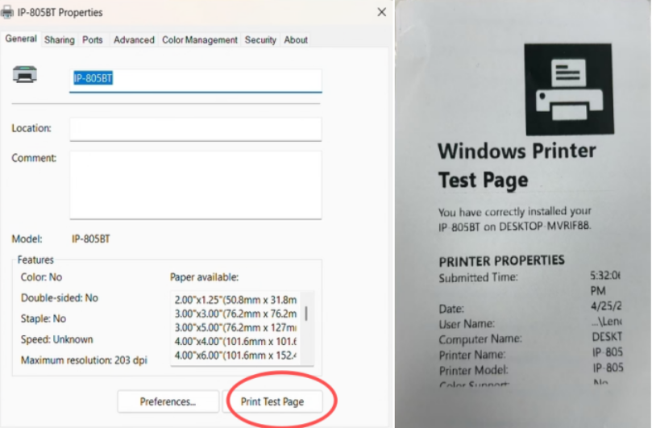Select paper size 3.00"x5.00"
652x428 pixels.
click(x=236, y=327)
